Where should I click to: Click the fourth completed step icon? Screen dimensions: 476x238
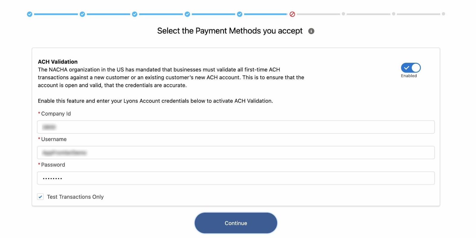(187, 14)
